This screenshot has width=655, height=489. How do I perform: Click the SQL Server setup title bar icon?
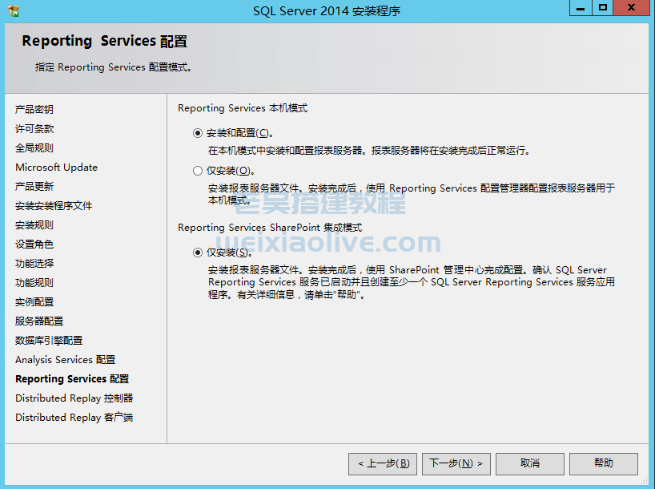pyautogui.click(x=14, y=10)
